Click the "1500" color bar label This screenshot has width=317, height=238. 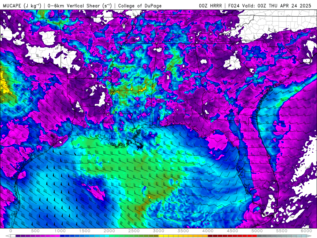pyautogui.click(x=85, y=231)
